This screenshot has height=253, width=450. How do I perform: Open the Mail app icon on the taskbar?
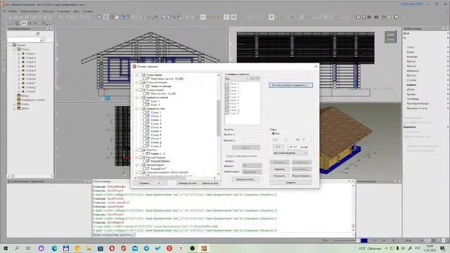click(x=135, y=248)
